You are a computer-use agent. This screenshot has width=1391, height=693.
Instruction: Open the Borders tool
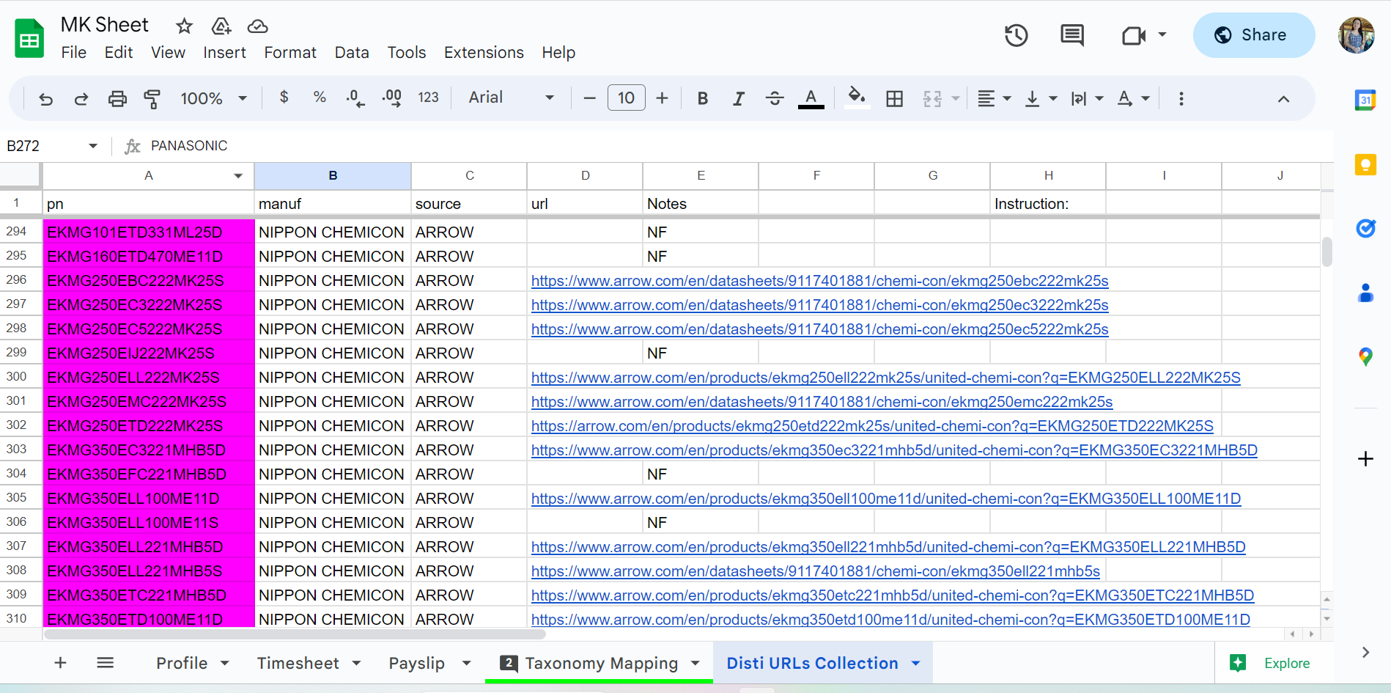[x=895, y=98]
